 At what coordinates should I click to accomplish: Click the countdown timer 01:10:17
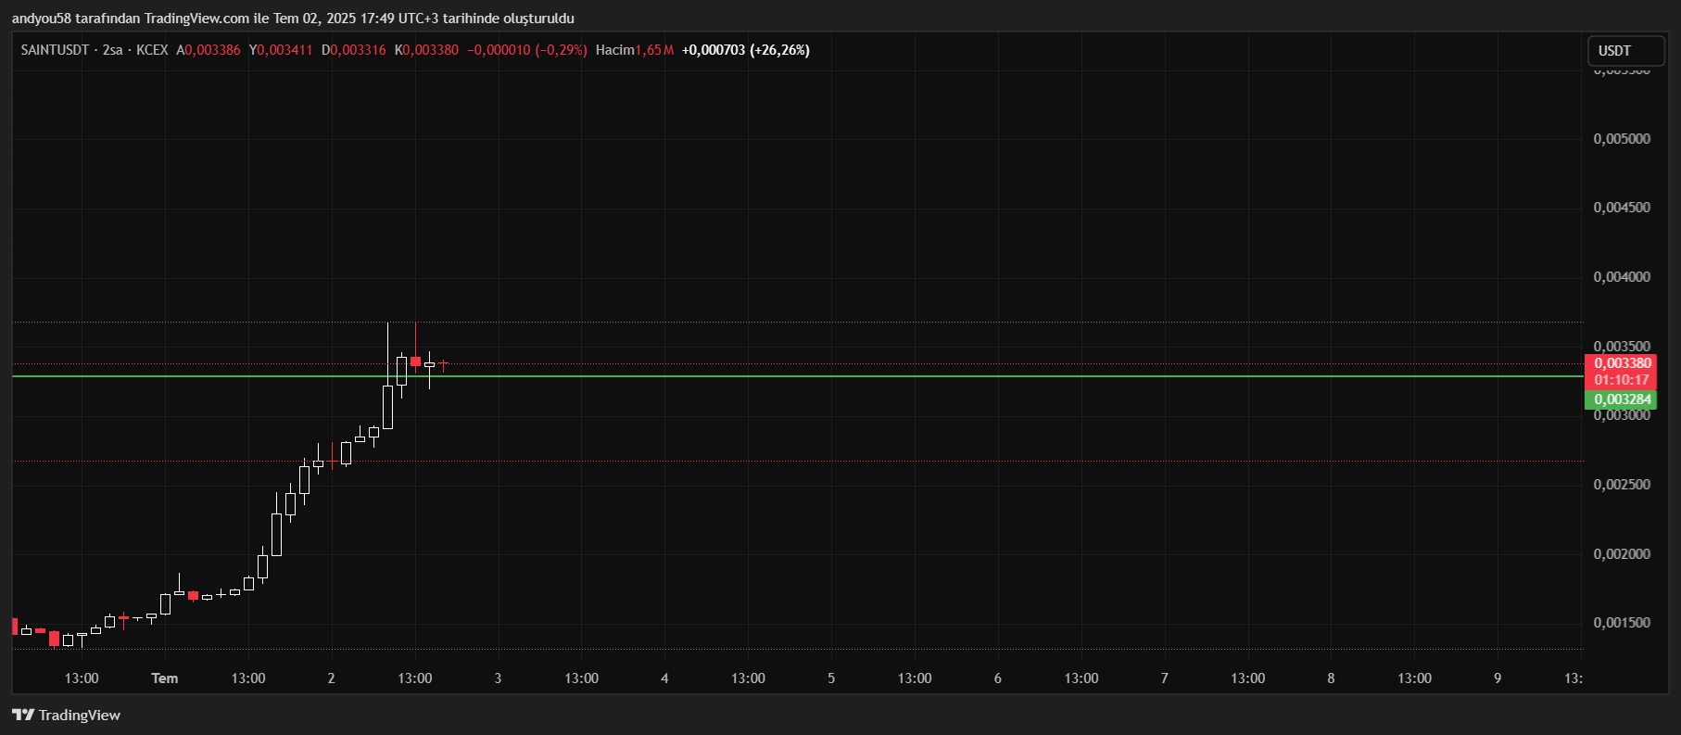tap(1622, 380)
